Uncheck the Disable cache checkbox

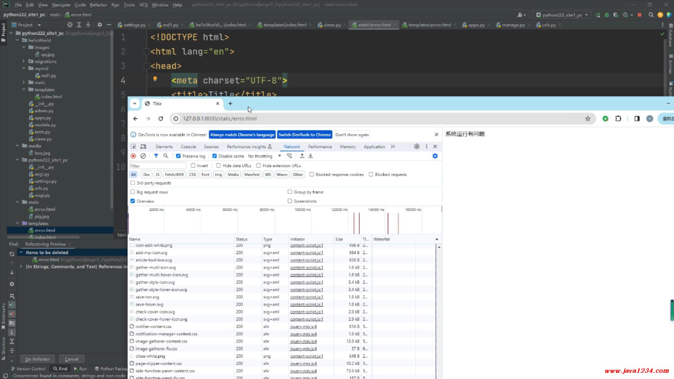pyautogui.click(x=214, y=156)
